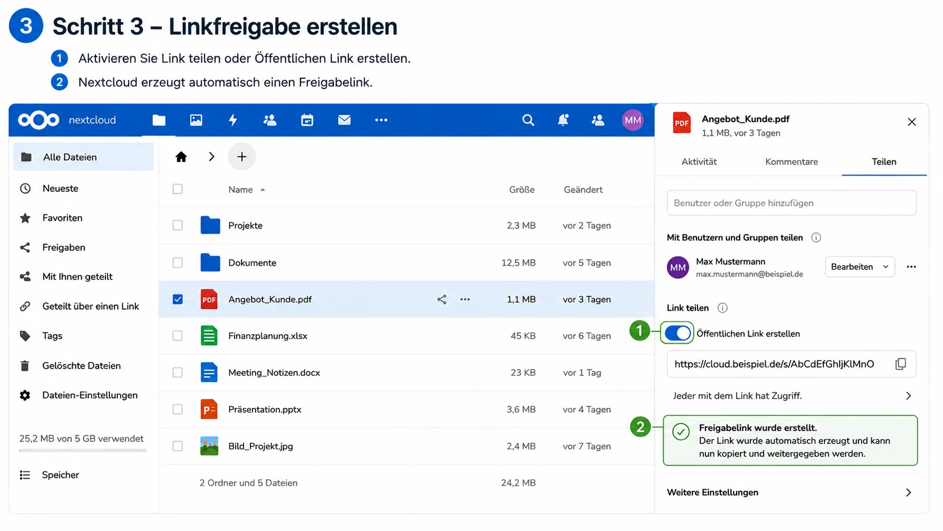The image size is (943, 531).
Task: Switch to the Aktivität tab
Action: point(699,161)
